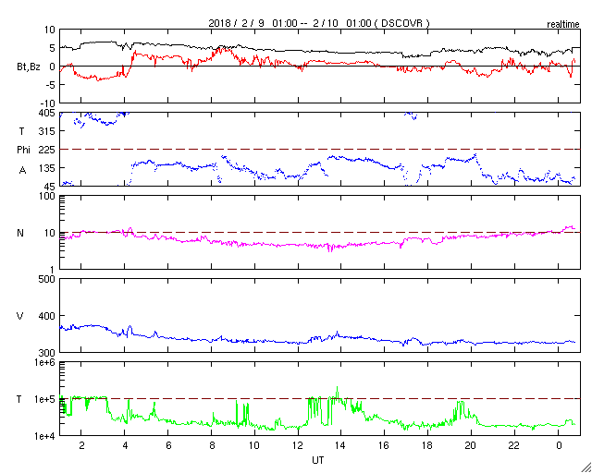Click hour '16' on the UT axis
The height and width of the screenshot is (473, 592).
tap(385, 446)
